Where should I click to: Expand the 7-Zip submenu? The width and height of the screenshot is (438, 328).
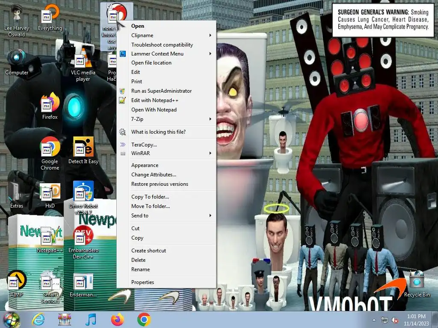point(166,119)
